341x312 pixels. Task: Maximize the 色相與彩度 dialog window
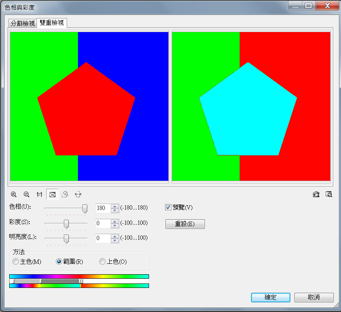coord(308,6)
